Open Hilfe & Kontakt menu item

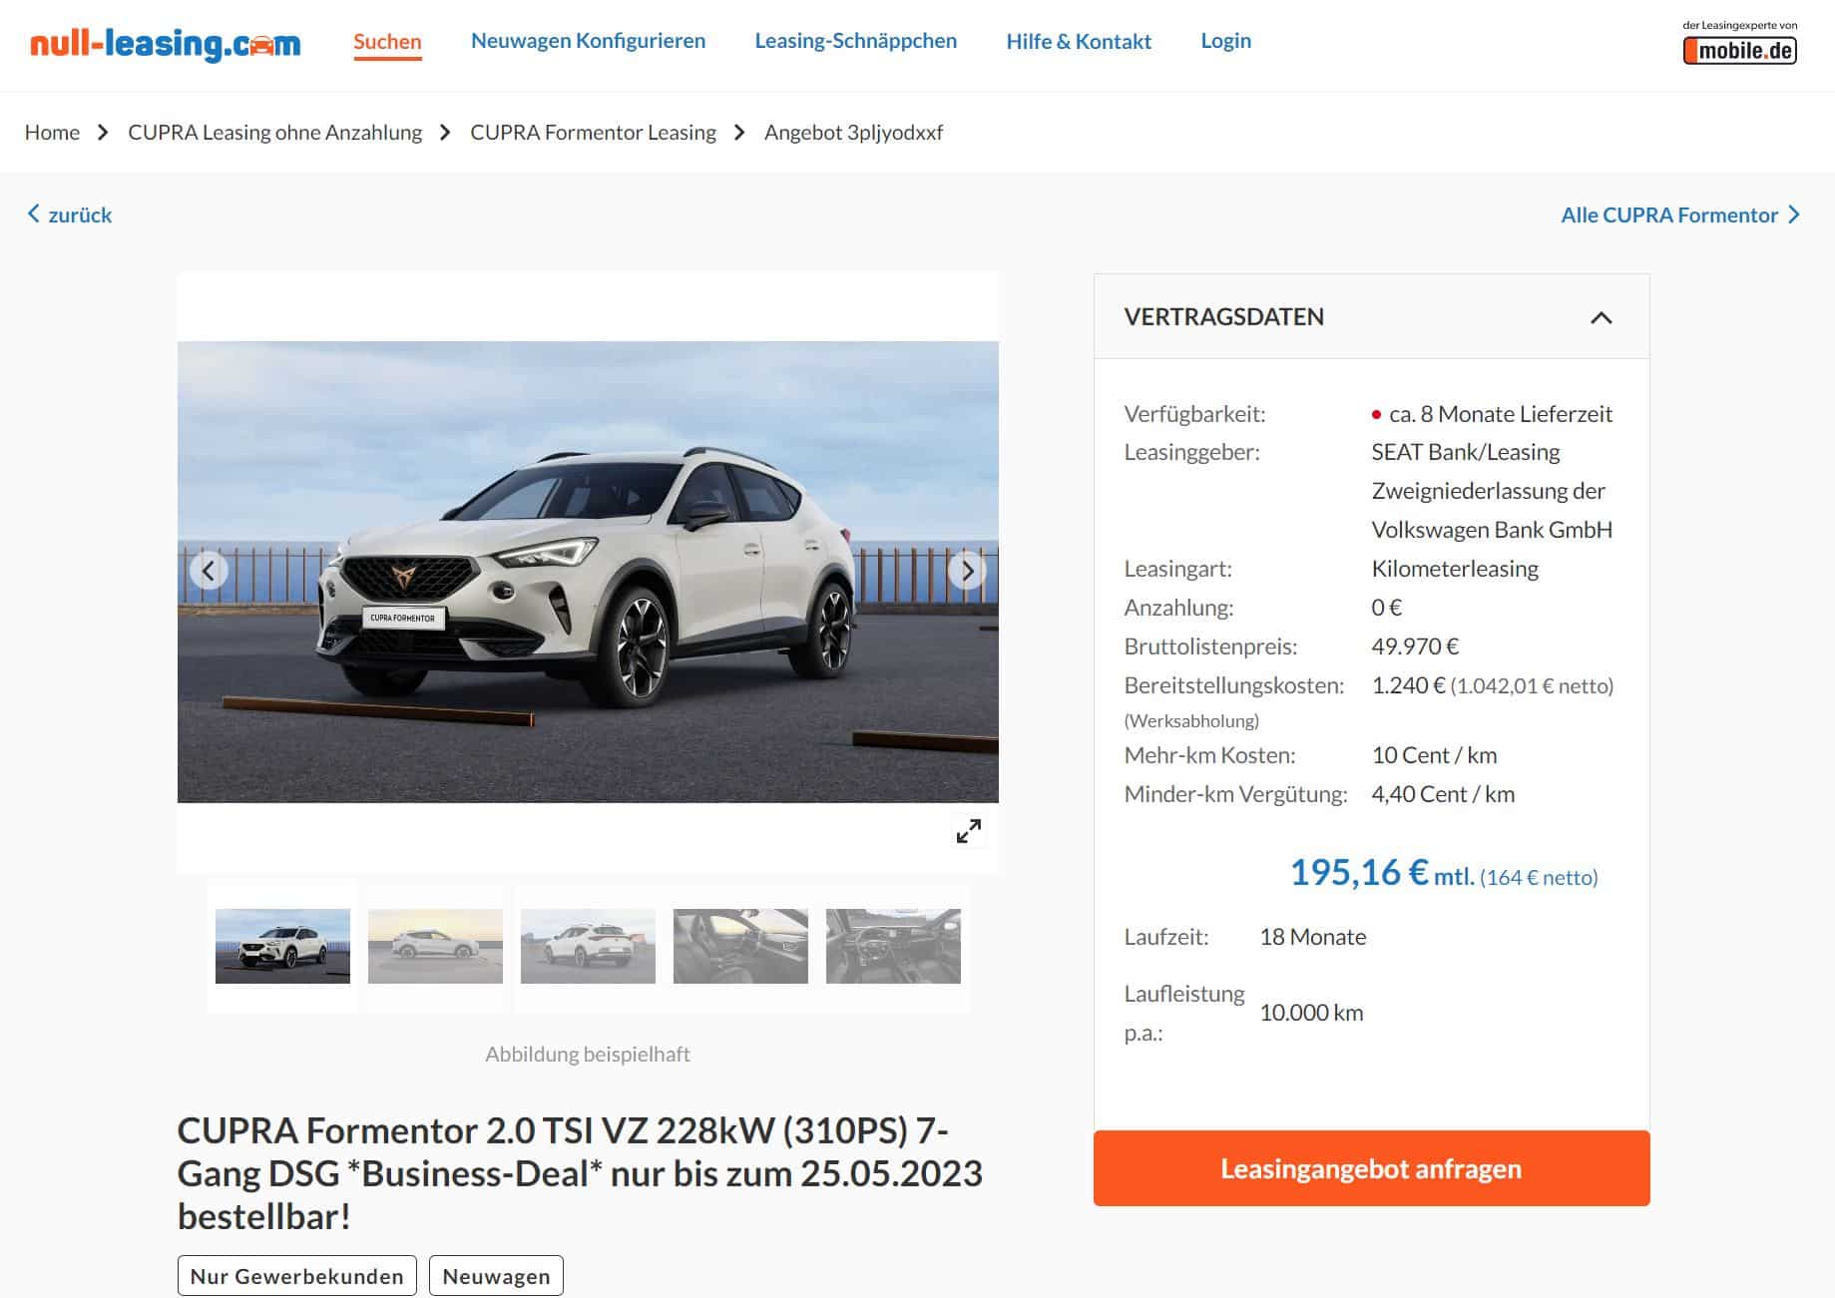(x=1079, y=41)
